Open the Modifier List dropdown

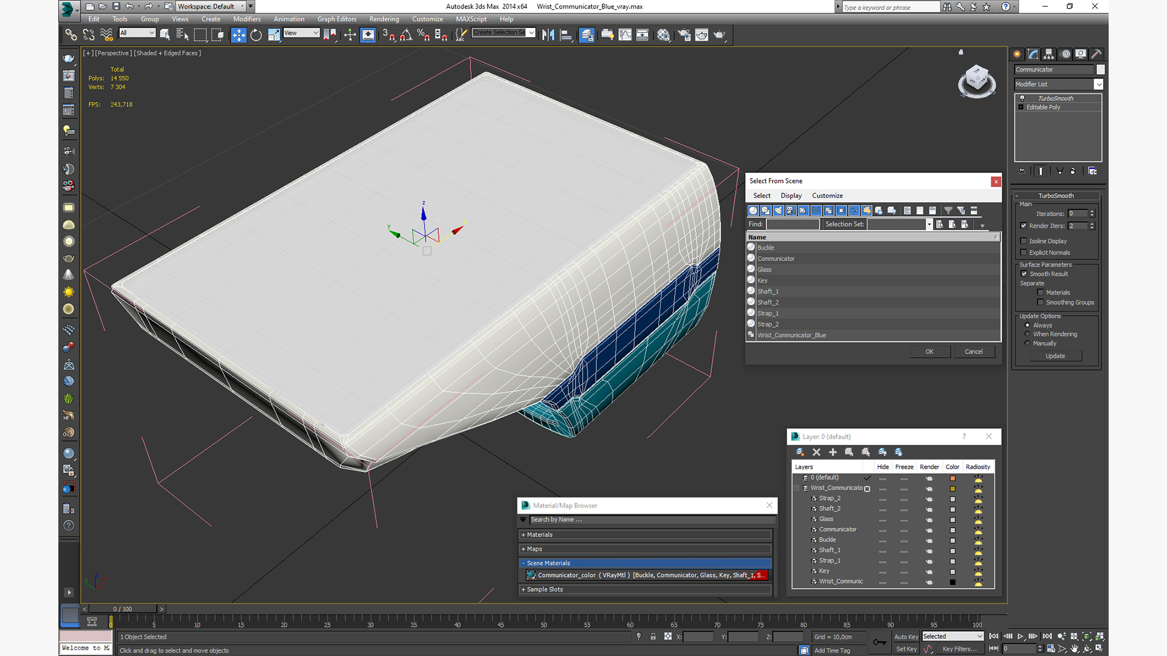pos(1058,84)
